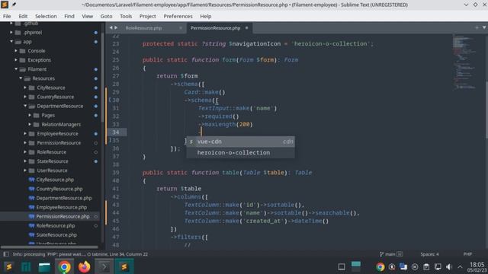
Task: Open the Edit menu
Action: point(23,16)
